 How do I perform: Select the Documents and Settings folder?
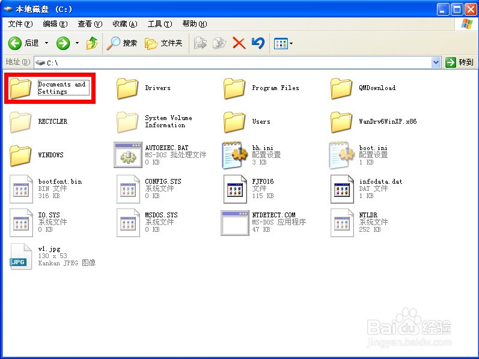pyautogui.click(x=20, y=88)
